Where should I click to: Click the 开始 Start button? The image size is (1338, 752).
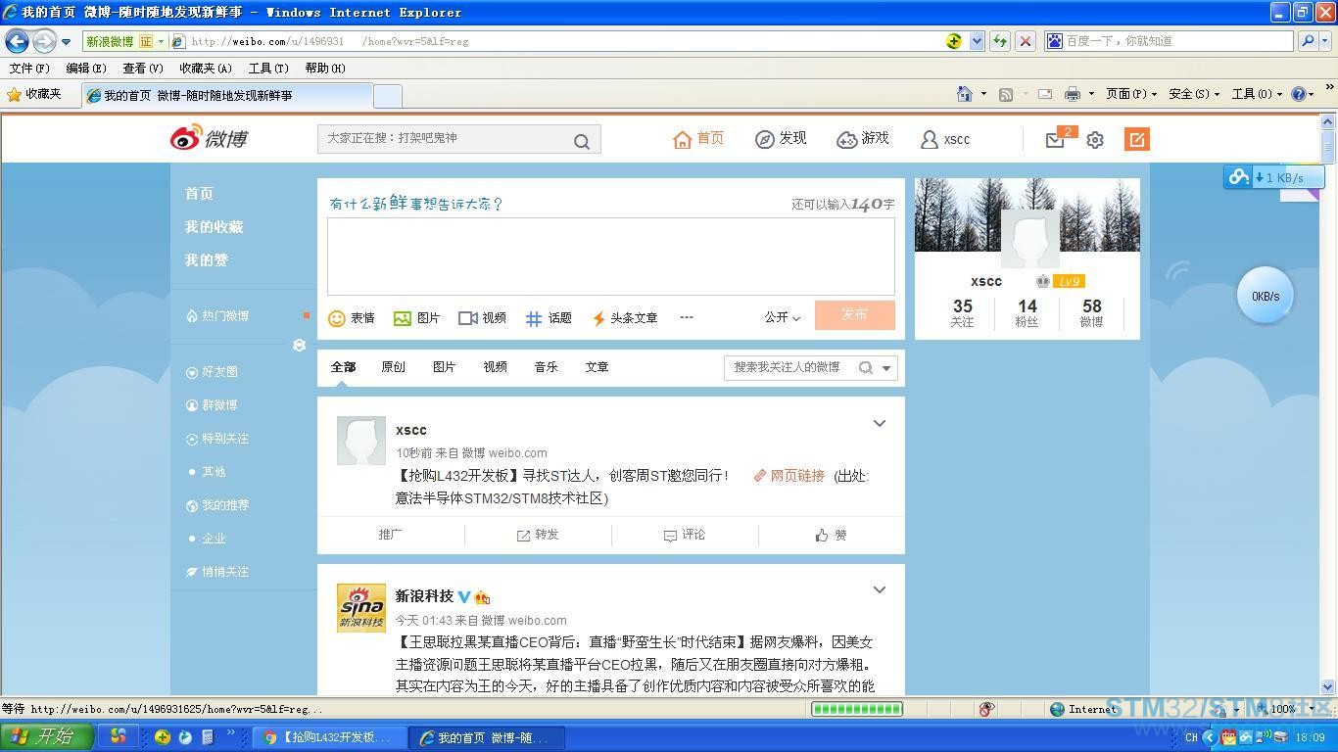tap(47, 737)
